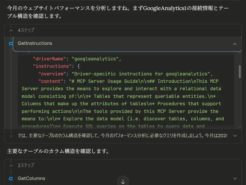Click the circular scroll-to-bottom arrow button
This screenshot has width=246, height=185.
tap(123, 181)
